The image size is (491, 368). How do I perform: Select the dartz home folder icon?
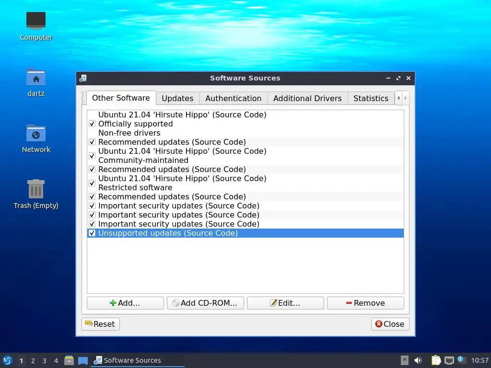pyautogui.click(x=36, y=82)
